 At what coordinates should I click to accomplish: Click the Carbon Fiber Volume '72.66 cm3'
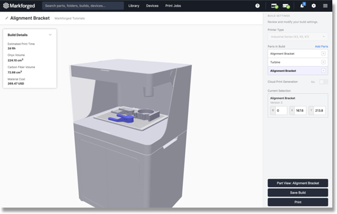(15, 72)
